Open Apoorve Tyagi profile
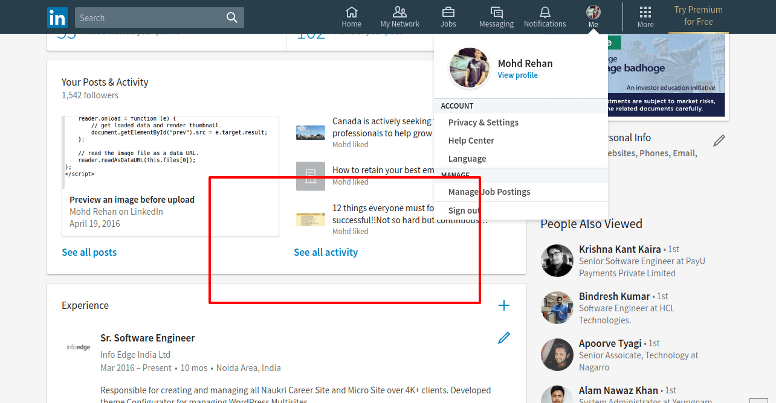The height and width of the screenshot is (403, 776). click(610, 343)
